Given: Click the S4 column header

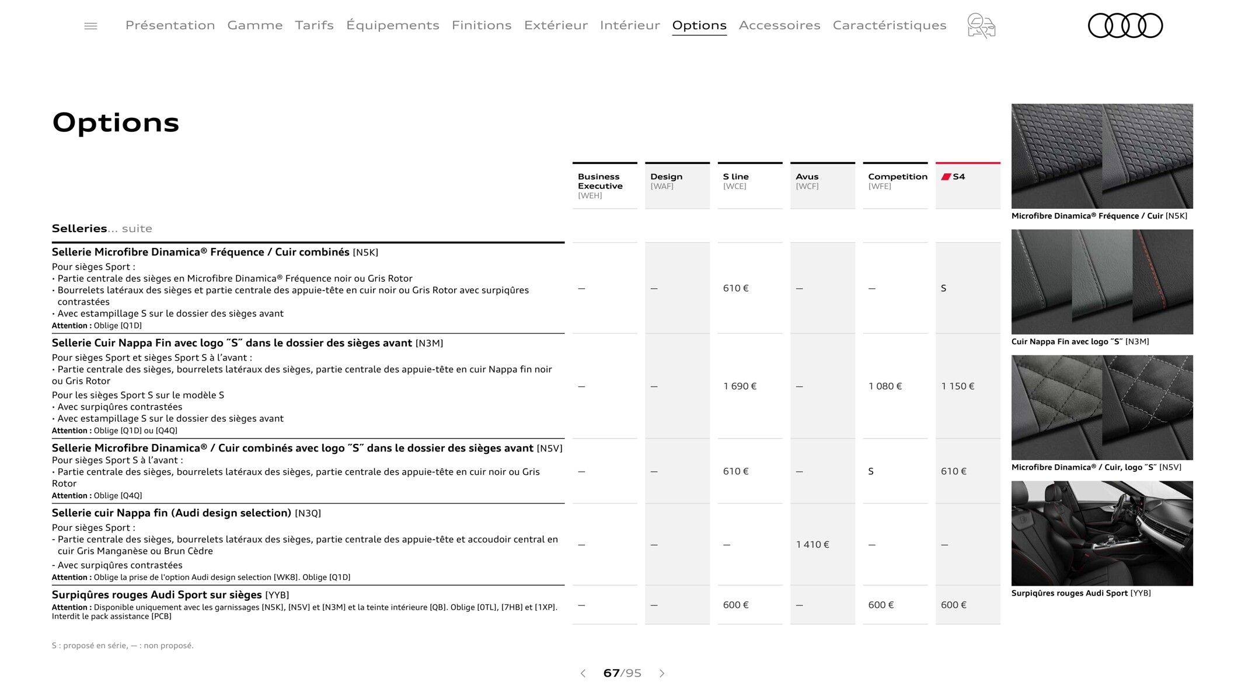Looking at the screenshot, I should coord(968,185).
